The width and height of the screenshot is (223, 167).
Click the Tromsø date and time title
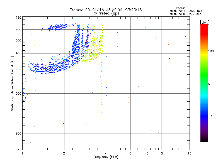[x=106, y=10]
